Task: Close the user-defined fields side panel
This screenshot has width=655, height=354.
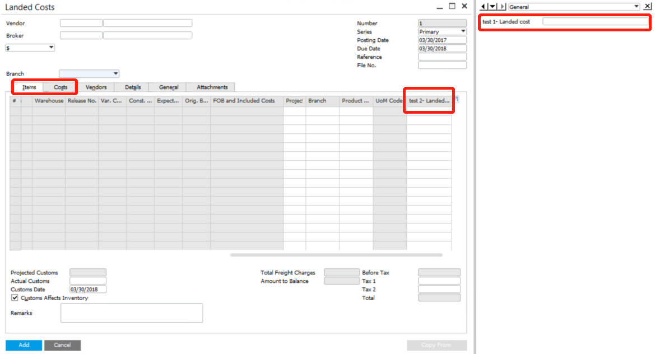Action: pyautogui.click(x=647, y=7)
